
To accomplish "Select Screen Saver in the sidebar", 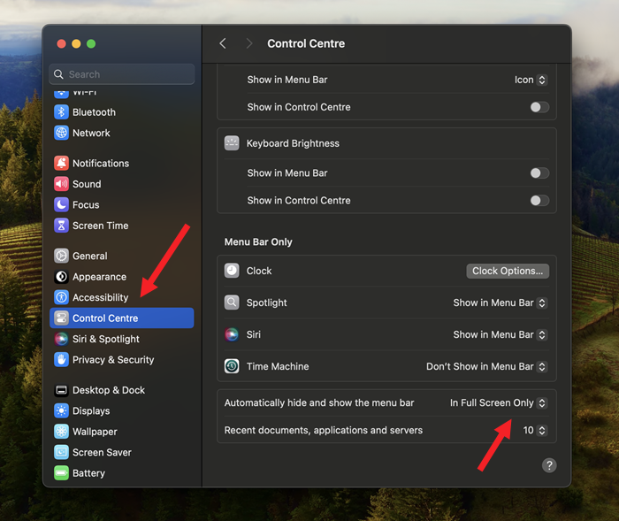I will tap(122, 452).
